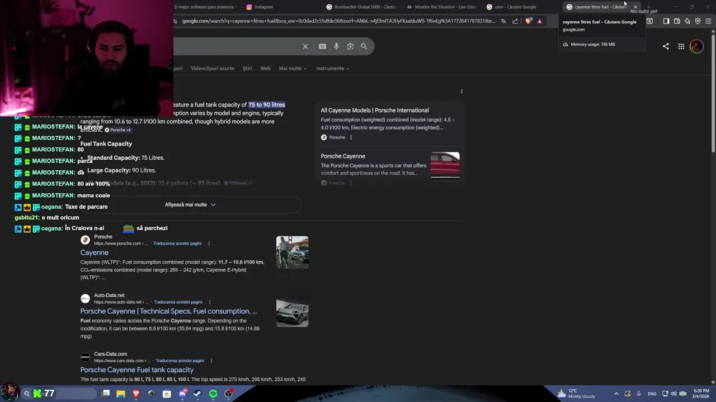Screen dimensions: 716x402
Task: Toggle the browser sidebar panel
Action: 666,21
